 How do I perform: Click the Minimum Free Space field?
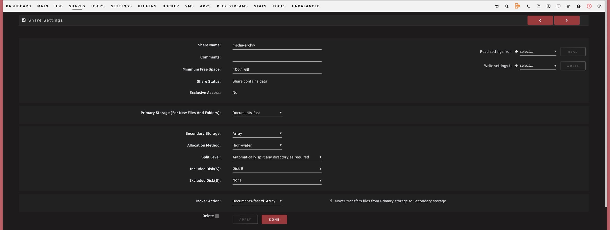point(277,69)
